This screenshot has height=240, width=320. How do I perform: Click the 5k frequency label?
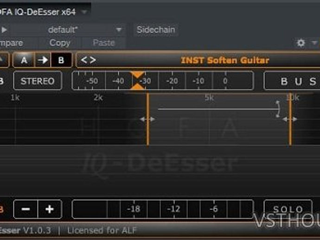click(x=209, y=98)
